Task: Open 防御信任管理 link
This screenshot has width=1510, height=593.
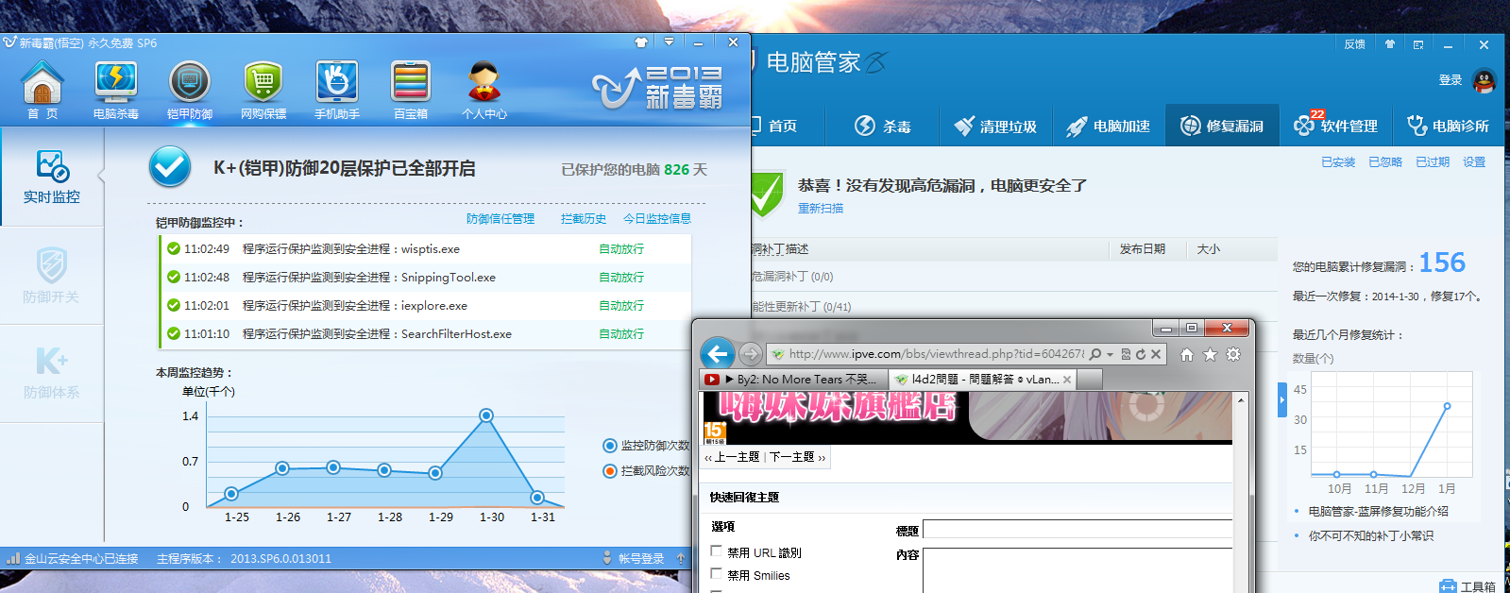Action: pyautogui.click(x=501, y=219)
